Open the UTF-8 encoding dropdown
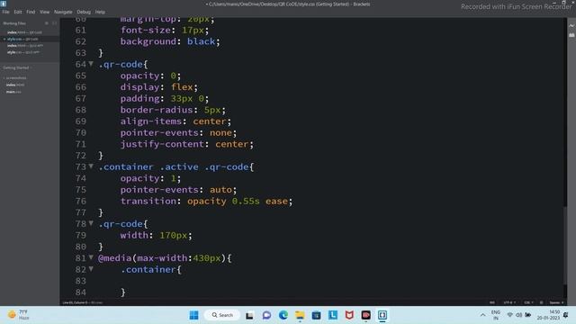The width and height of the screenshot is (576, 324). tap(509, 302)
